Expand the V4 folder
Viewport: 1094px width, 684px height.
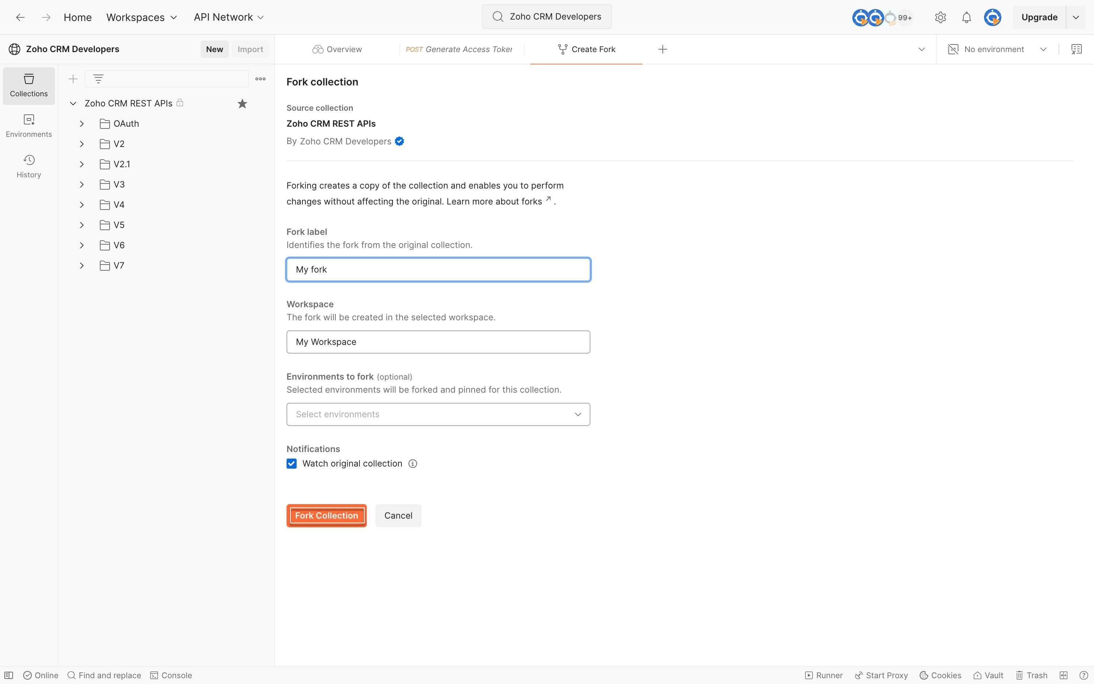(x=81, y=205)
